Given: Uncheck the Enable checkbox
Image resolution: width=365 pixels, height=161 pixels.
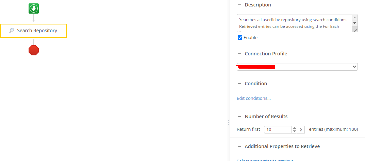Looking at the screenshot, I should 240,38.
